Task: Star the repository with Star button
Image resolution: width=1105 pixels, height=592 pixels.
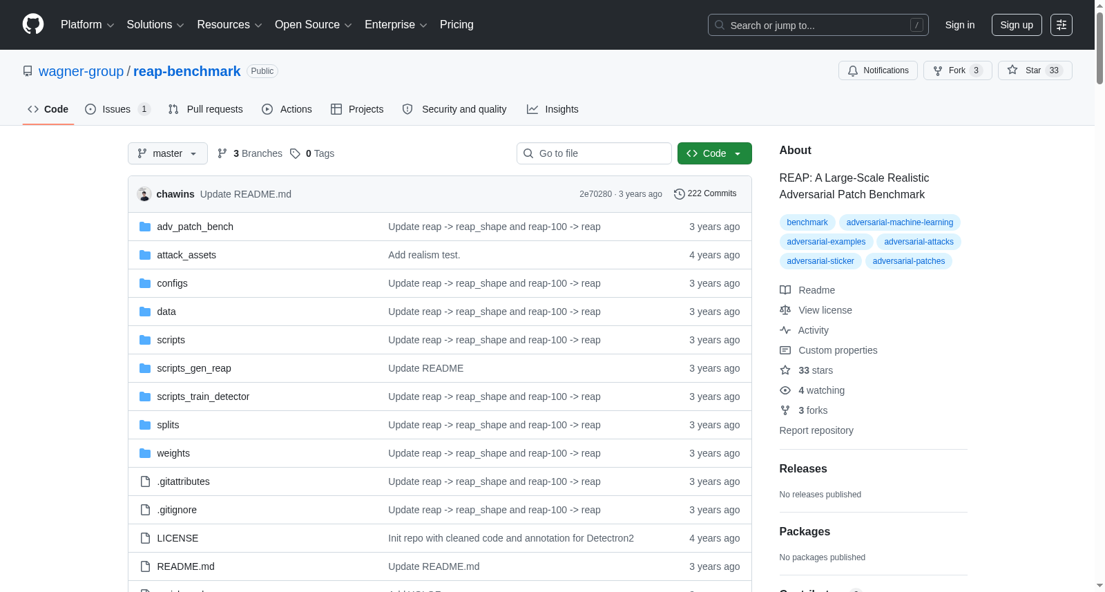Action: point(1035,70)
